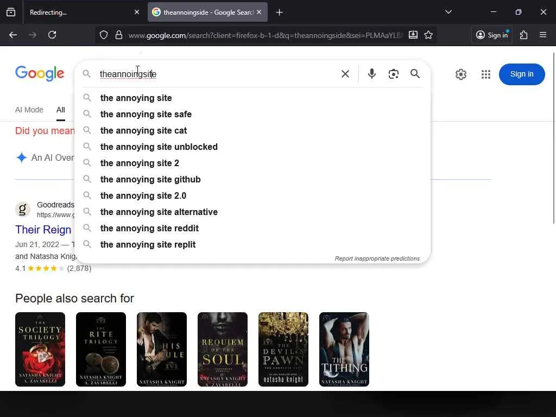
Task: Click the forward navigation arrow
Action: coord(33,35)
